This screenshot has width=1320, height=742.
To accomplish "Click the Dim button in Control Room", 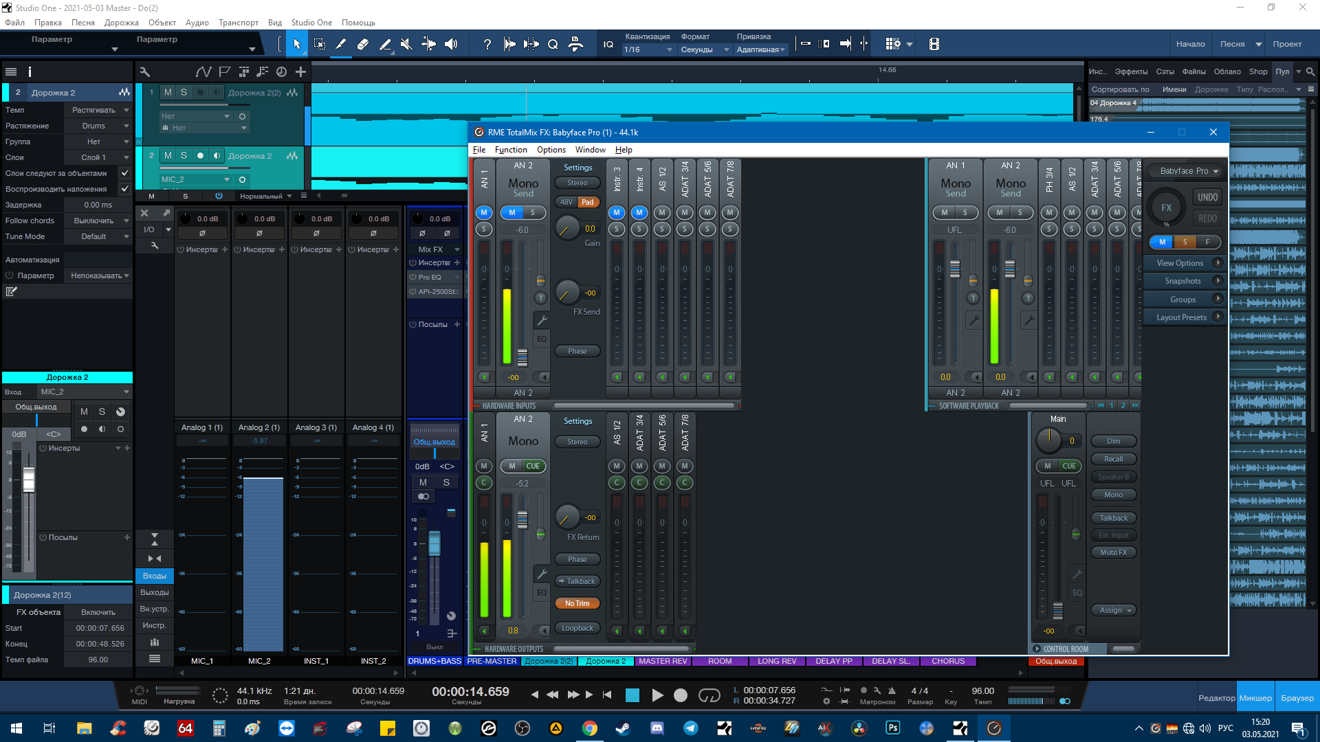I will [x=1113, y=441].
